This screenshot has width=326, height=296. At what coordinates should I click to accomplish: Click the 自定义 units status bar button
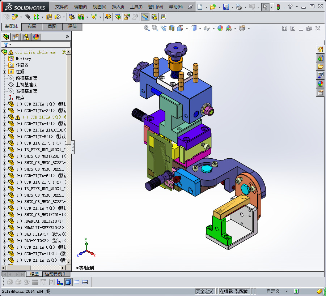(273, 291)
